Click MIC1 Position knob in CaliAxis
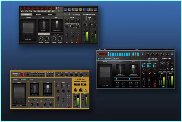 [41, 38]
